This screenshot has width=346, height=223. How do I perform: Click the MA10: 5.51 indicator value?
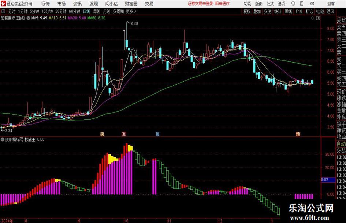click(57, 18)
